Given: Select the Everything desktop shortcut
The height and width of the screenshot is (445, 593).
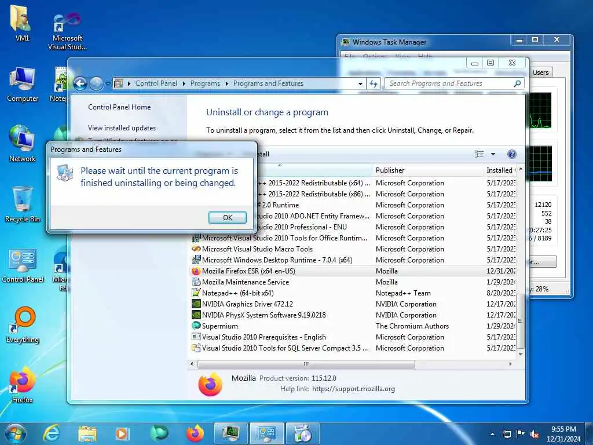Looking at the screenshot, I should 23,324.
